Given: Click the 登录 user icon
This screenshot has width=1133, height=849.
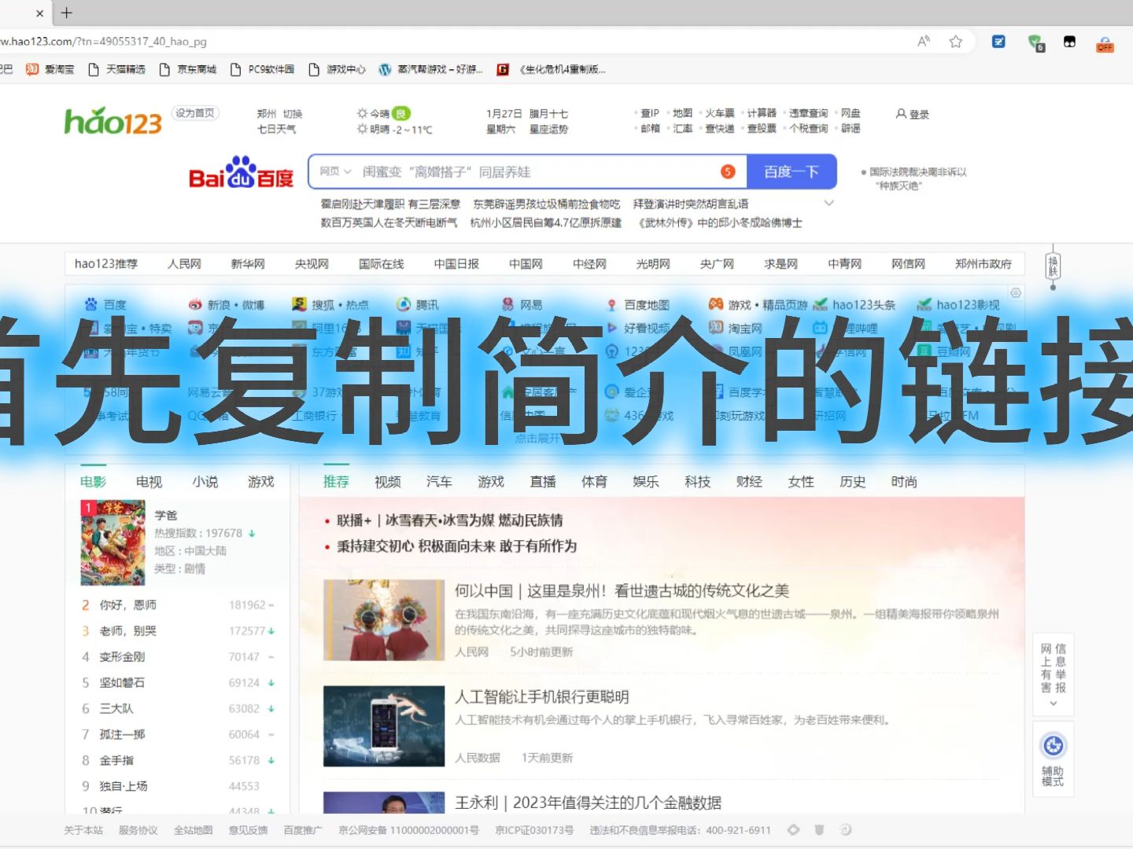Looking at the screenshot, I should (913, 114).
